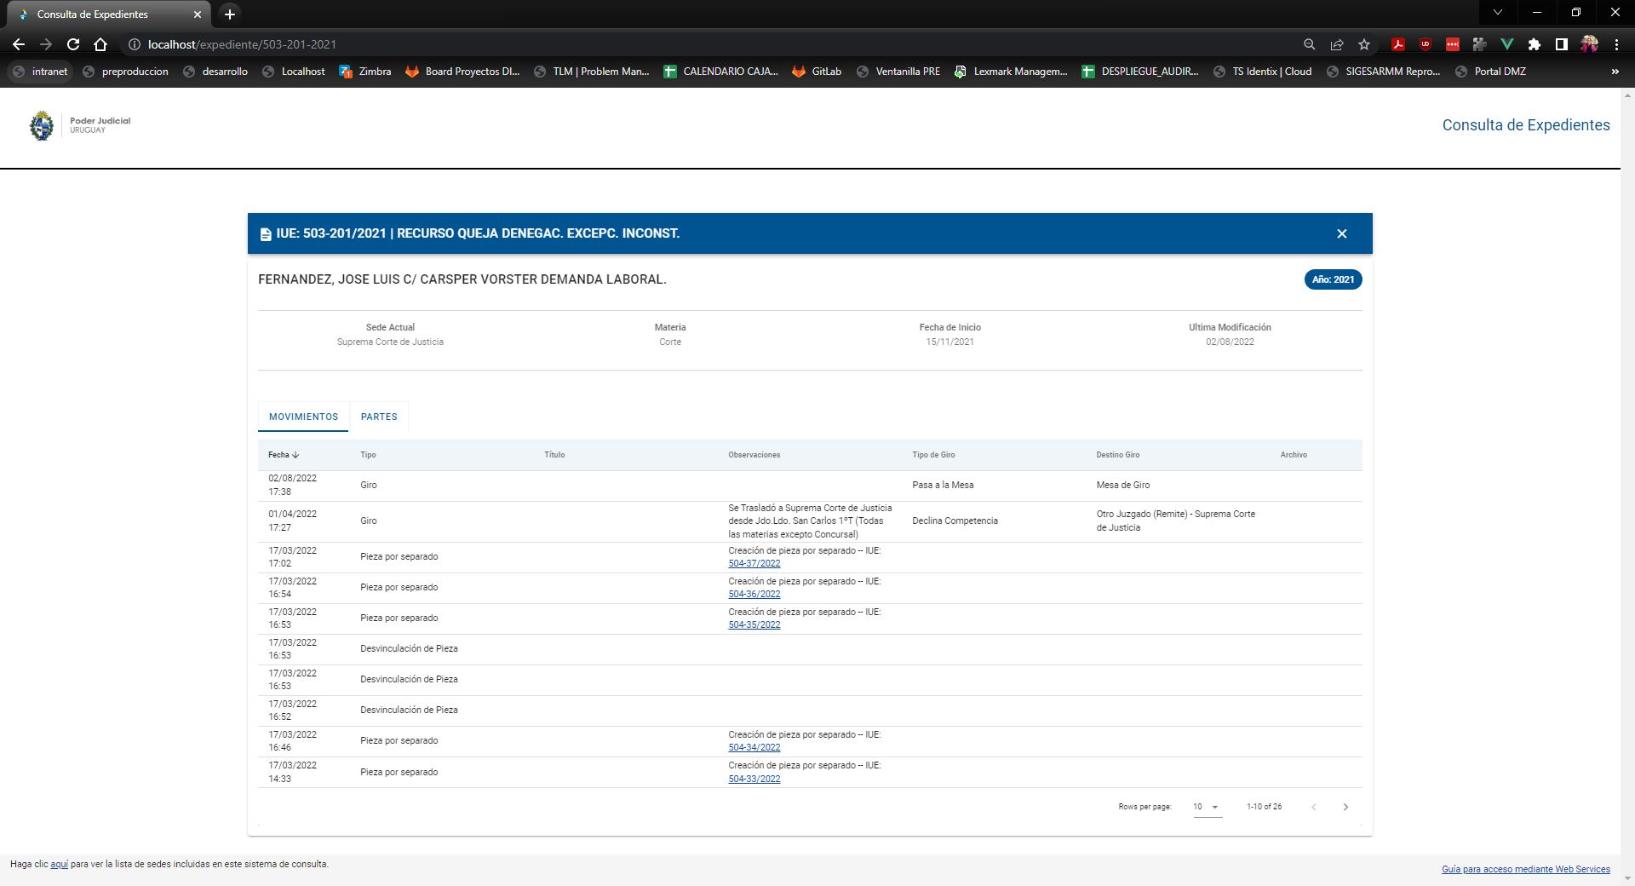Select the MOVIMIENTOS tab

tap(303, 417)
